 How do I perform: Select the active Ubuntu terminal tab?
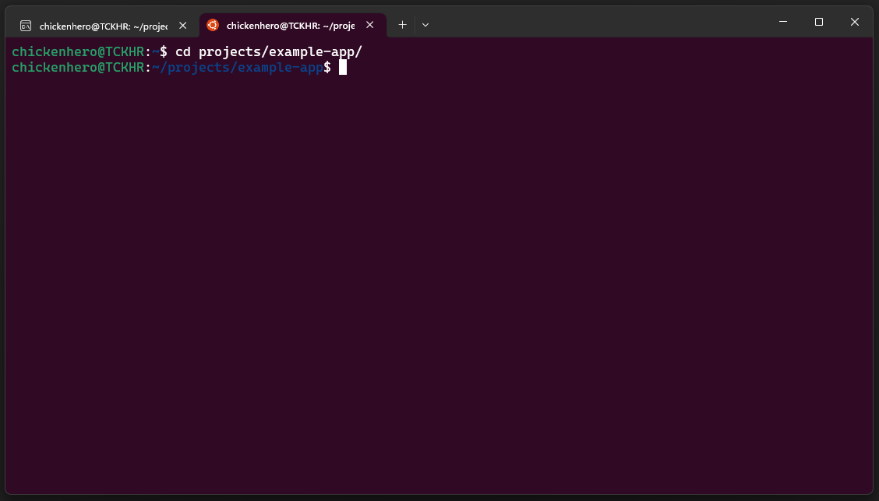tap(288, 24)
